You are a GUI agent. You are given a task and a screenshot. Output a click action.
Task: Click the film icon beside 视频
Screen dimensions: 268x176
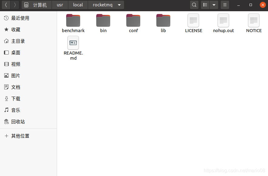pyautogui.click(x=6, y=64)
